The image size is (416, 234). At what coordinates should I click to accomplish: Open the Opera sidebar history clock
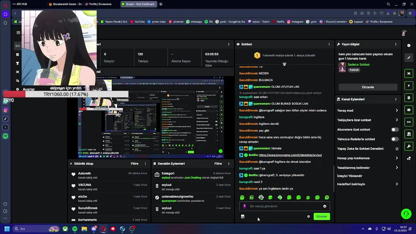pyautogui.click(x=5, y=211)
